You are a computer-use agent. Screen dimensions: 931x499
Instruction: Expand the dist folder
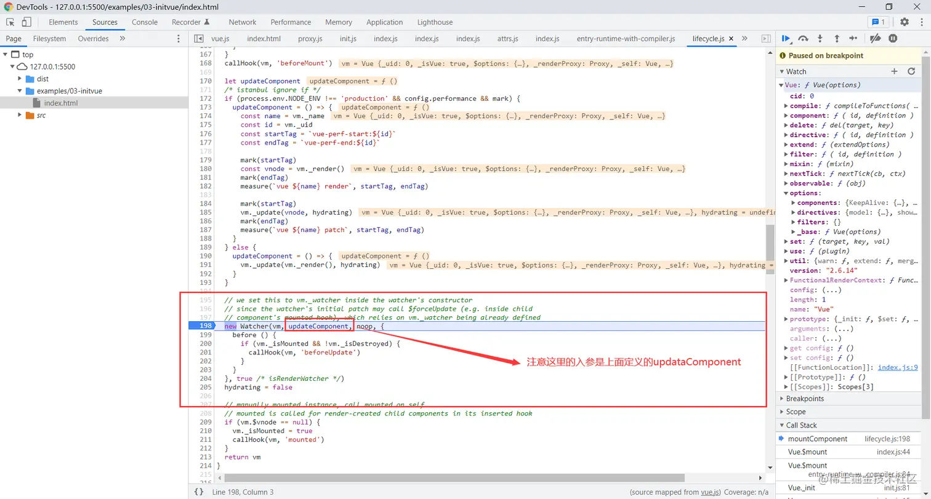click(20, 79)
